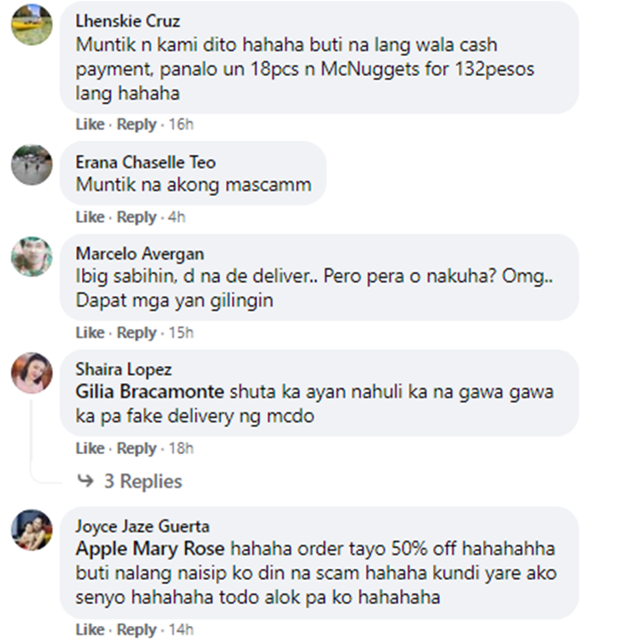Click Marcelo Avergan's profile photo

pos(32,256)
